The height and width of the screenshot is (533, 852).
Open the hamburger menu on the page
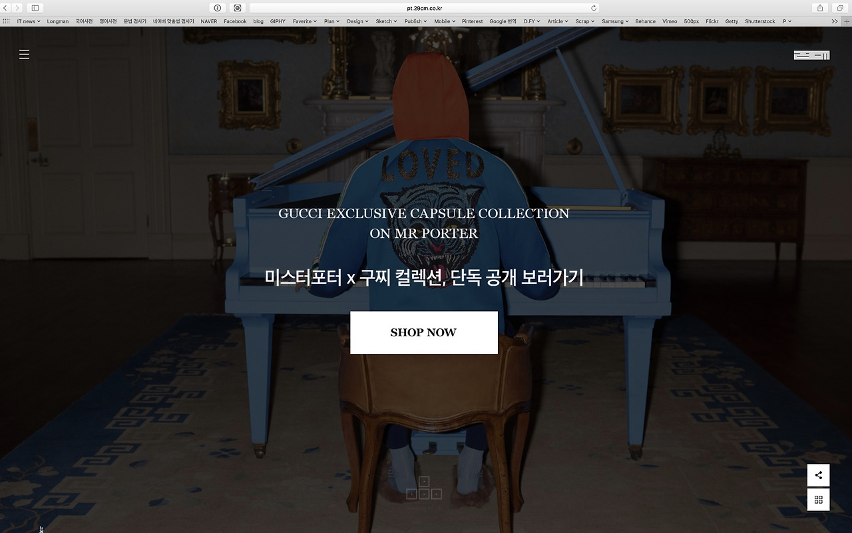(24, 54)
